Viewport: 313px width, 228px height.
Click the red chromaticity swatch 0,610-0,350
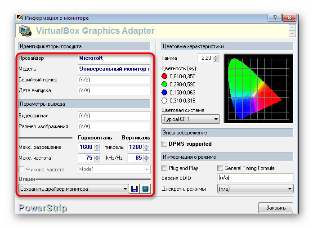164,76
